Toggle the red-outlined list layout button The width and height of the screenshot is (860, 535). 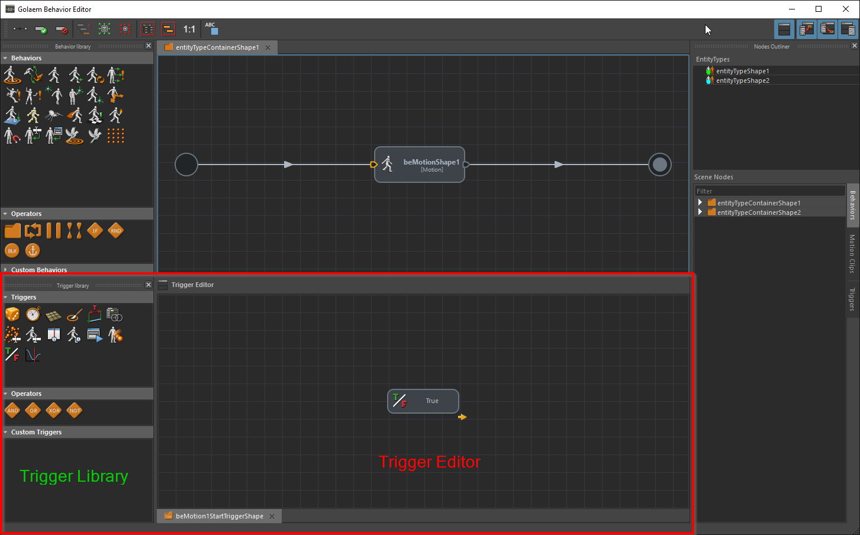point(148,29)
